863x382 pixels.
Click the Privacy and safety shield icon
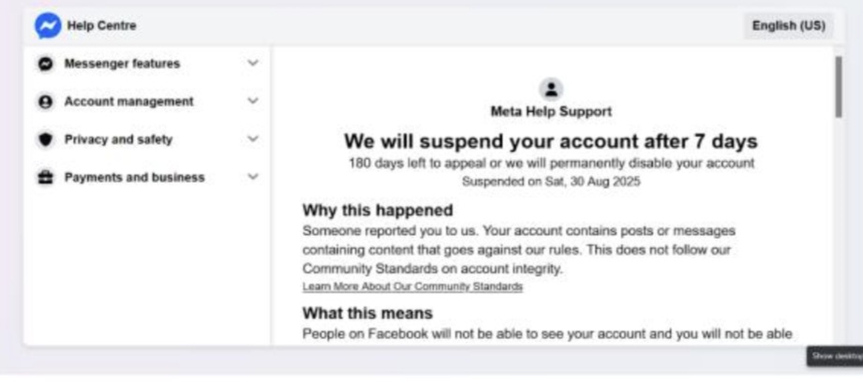(x=45, y=140)
